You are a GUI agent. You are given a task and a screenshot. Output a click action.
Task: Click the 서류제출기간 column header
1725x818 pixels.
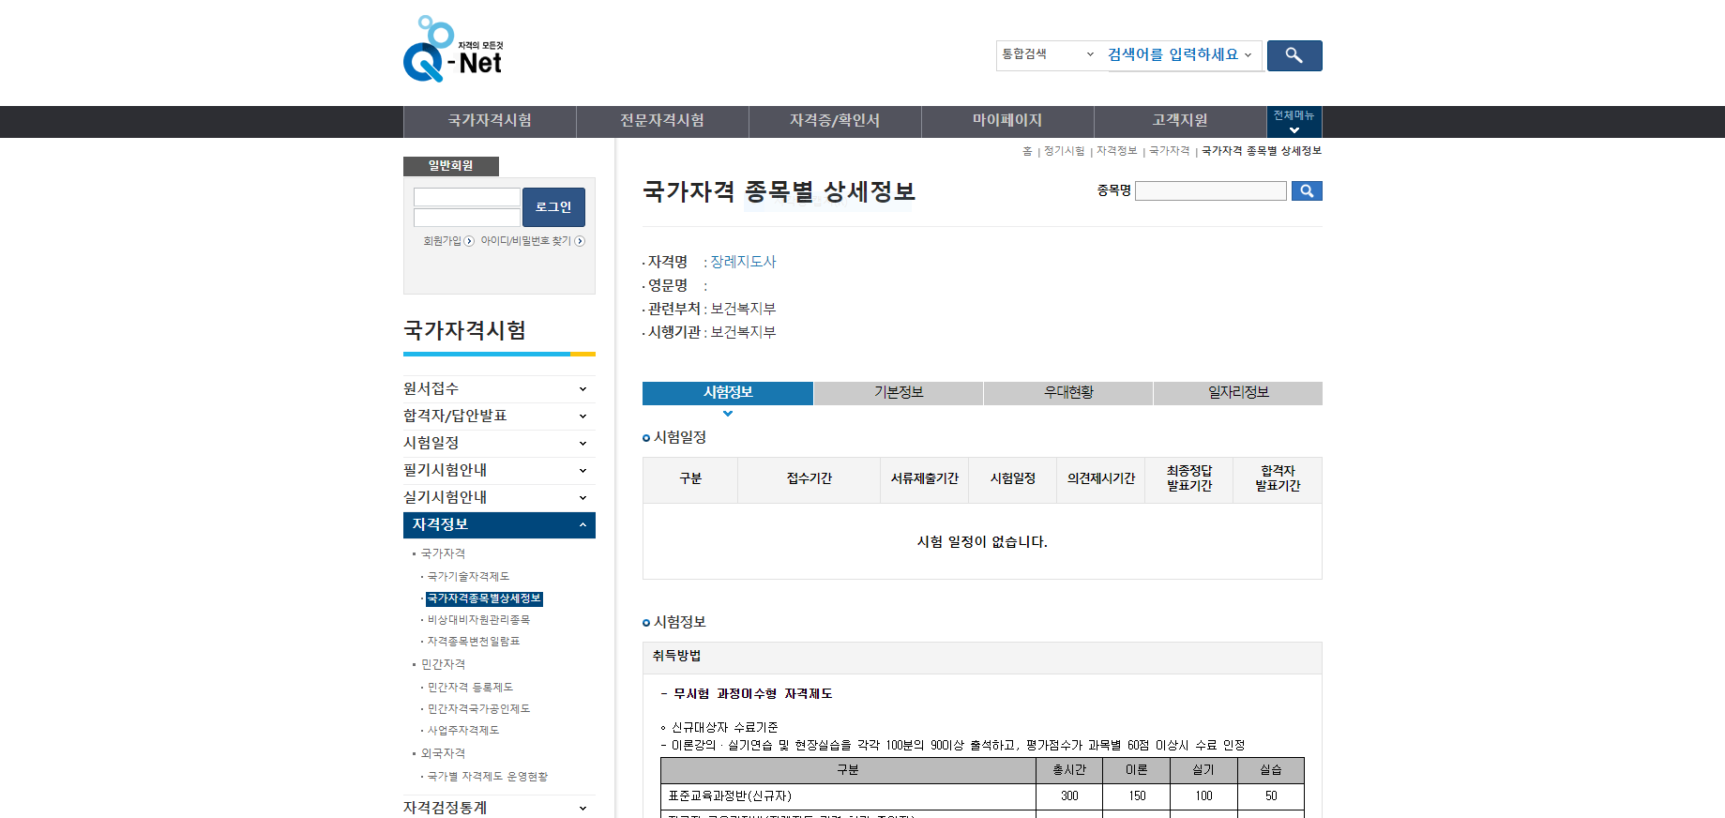[925, 479]
